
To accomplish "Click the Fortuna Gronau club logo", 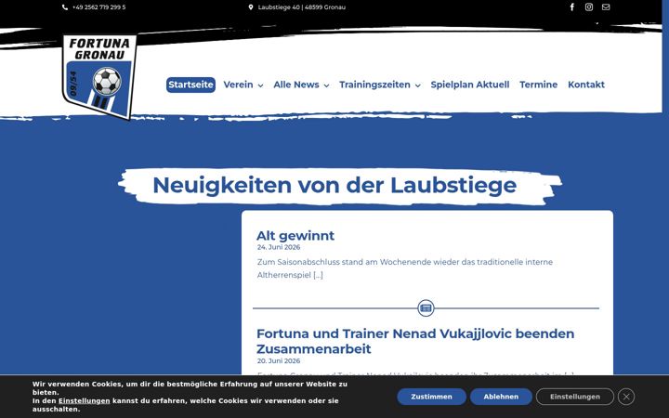I will [x=99, y=77].
